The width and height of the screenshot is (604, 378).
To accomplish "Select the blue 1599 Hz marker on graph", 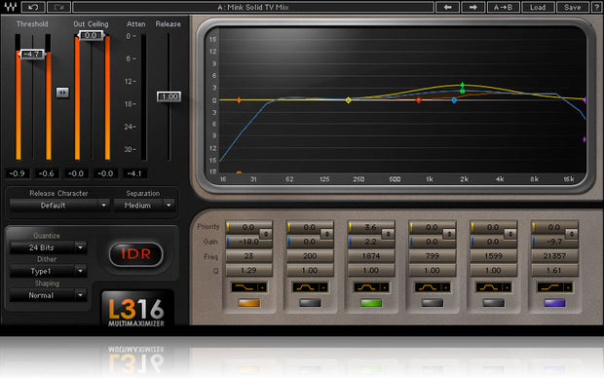I will (454, 100).
